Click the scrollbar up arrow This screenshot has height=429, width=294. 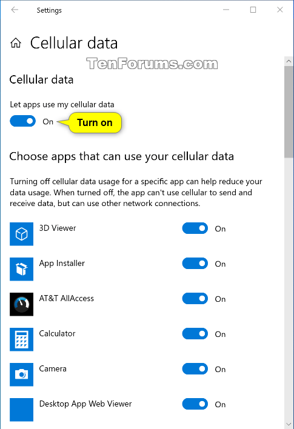[289, 61]
